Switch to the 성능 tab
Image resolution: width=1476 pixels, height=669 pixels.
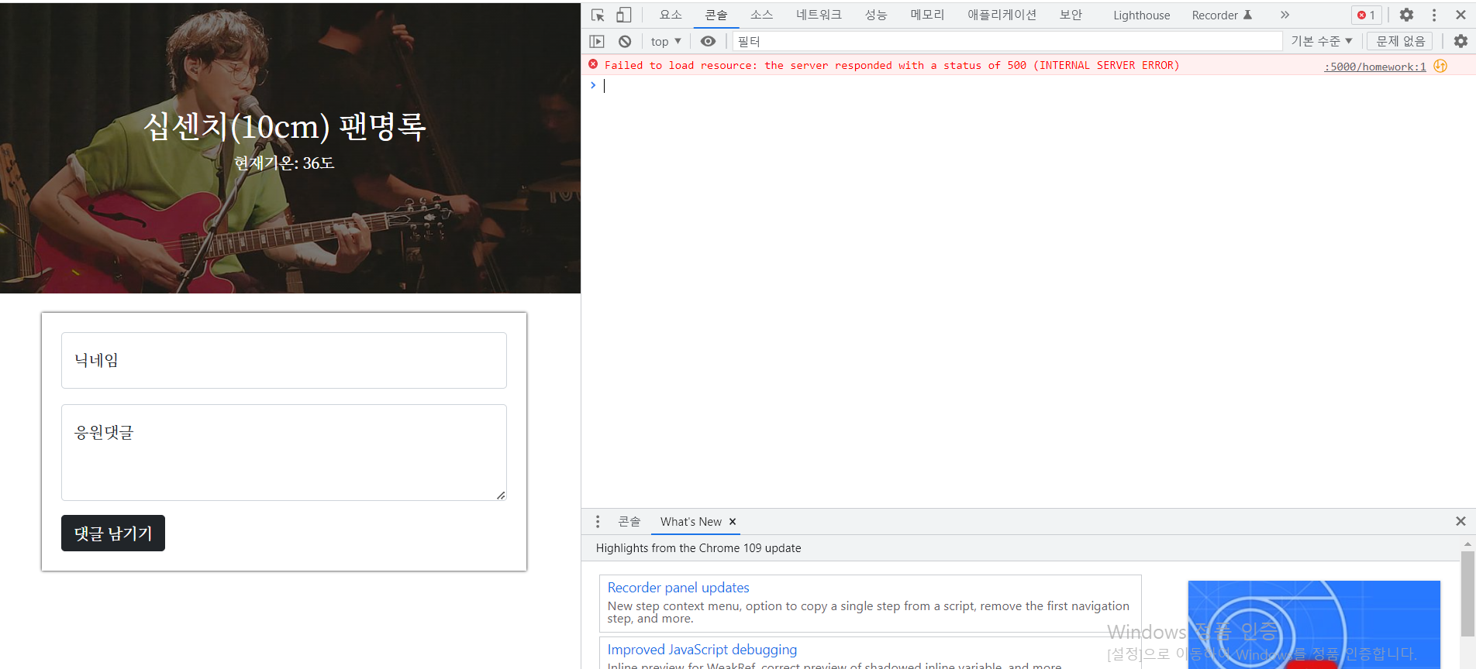click(876, 15)
